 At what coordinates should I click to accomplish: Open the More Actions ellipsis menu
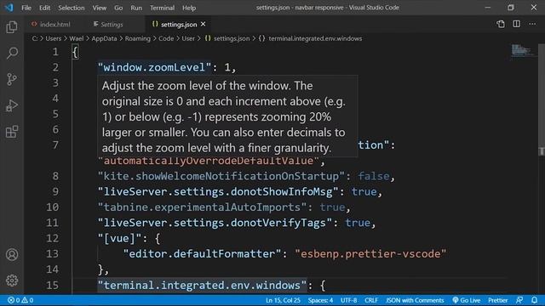click(532, 24)
